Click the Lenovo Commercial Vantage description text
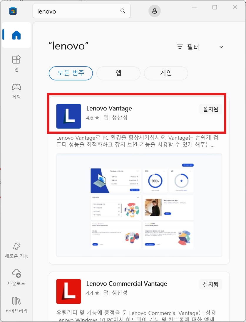The height and width of the screenshot is (322, 246). 136,316
